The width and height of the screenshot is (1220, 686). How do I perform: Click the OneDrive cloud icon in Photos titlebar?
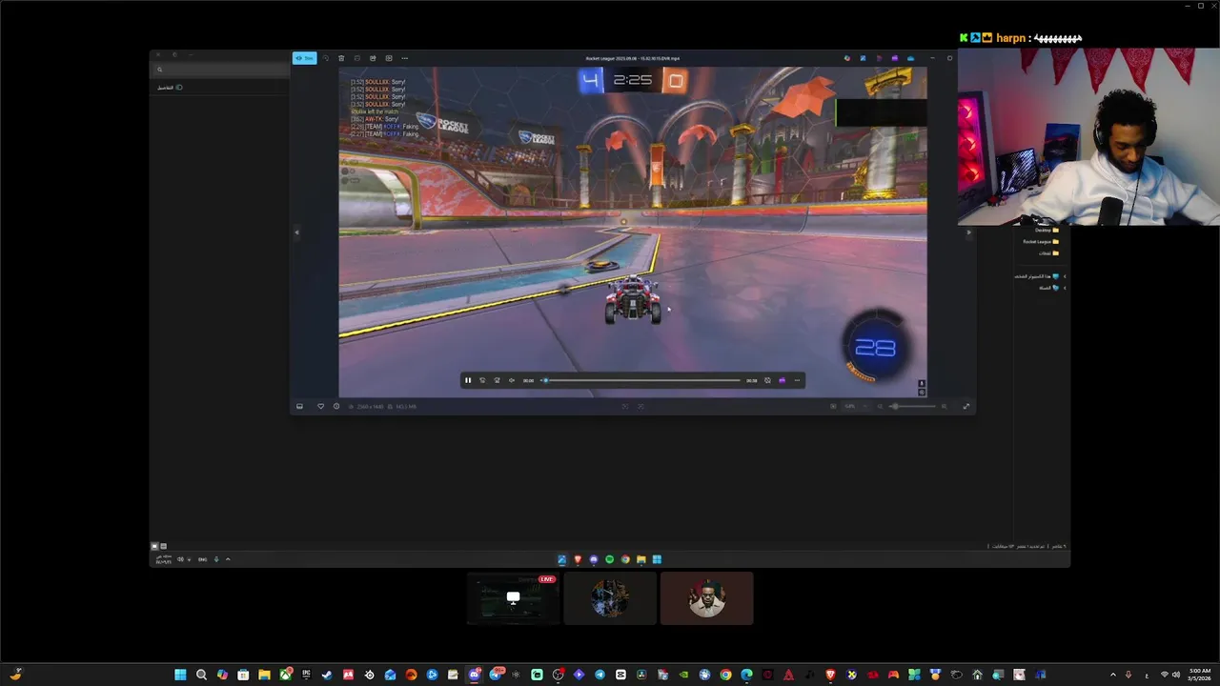tap(910, 58)
